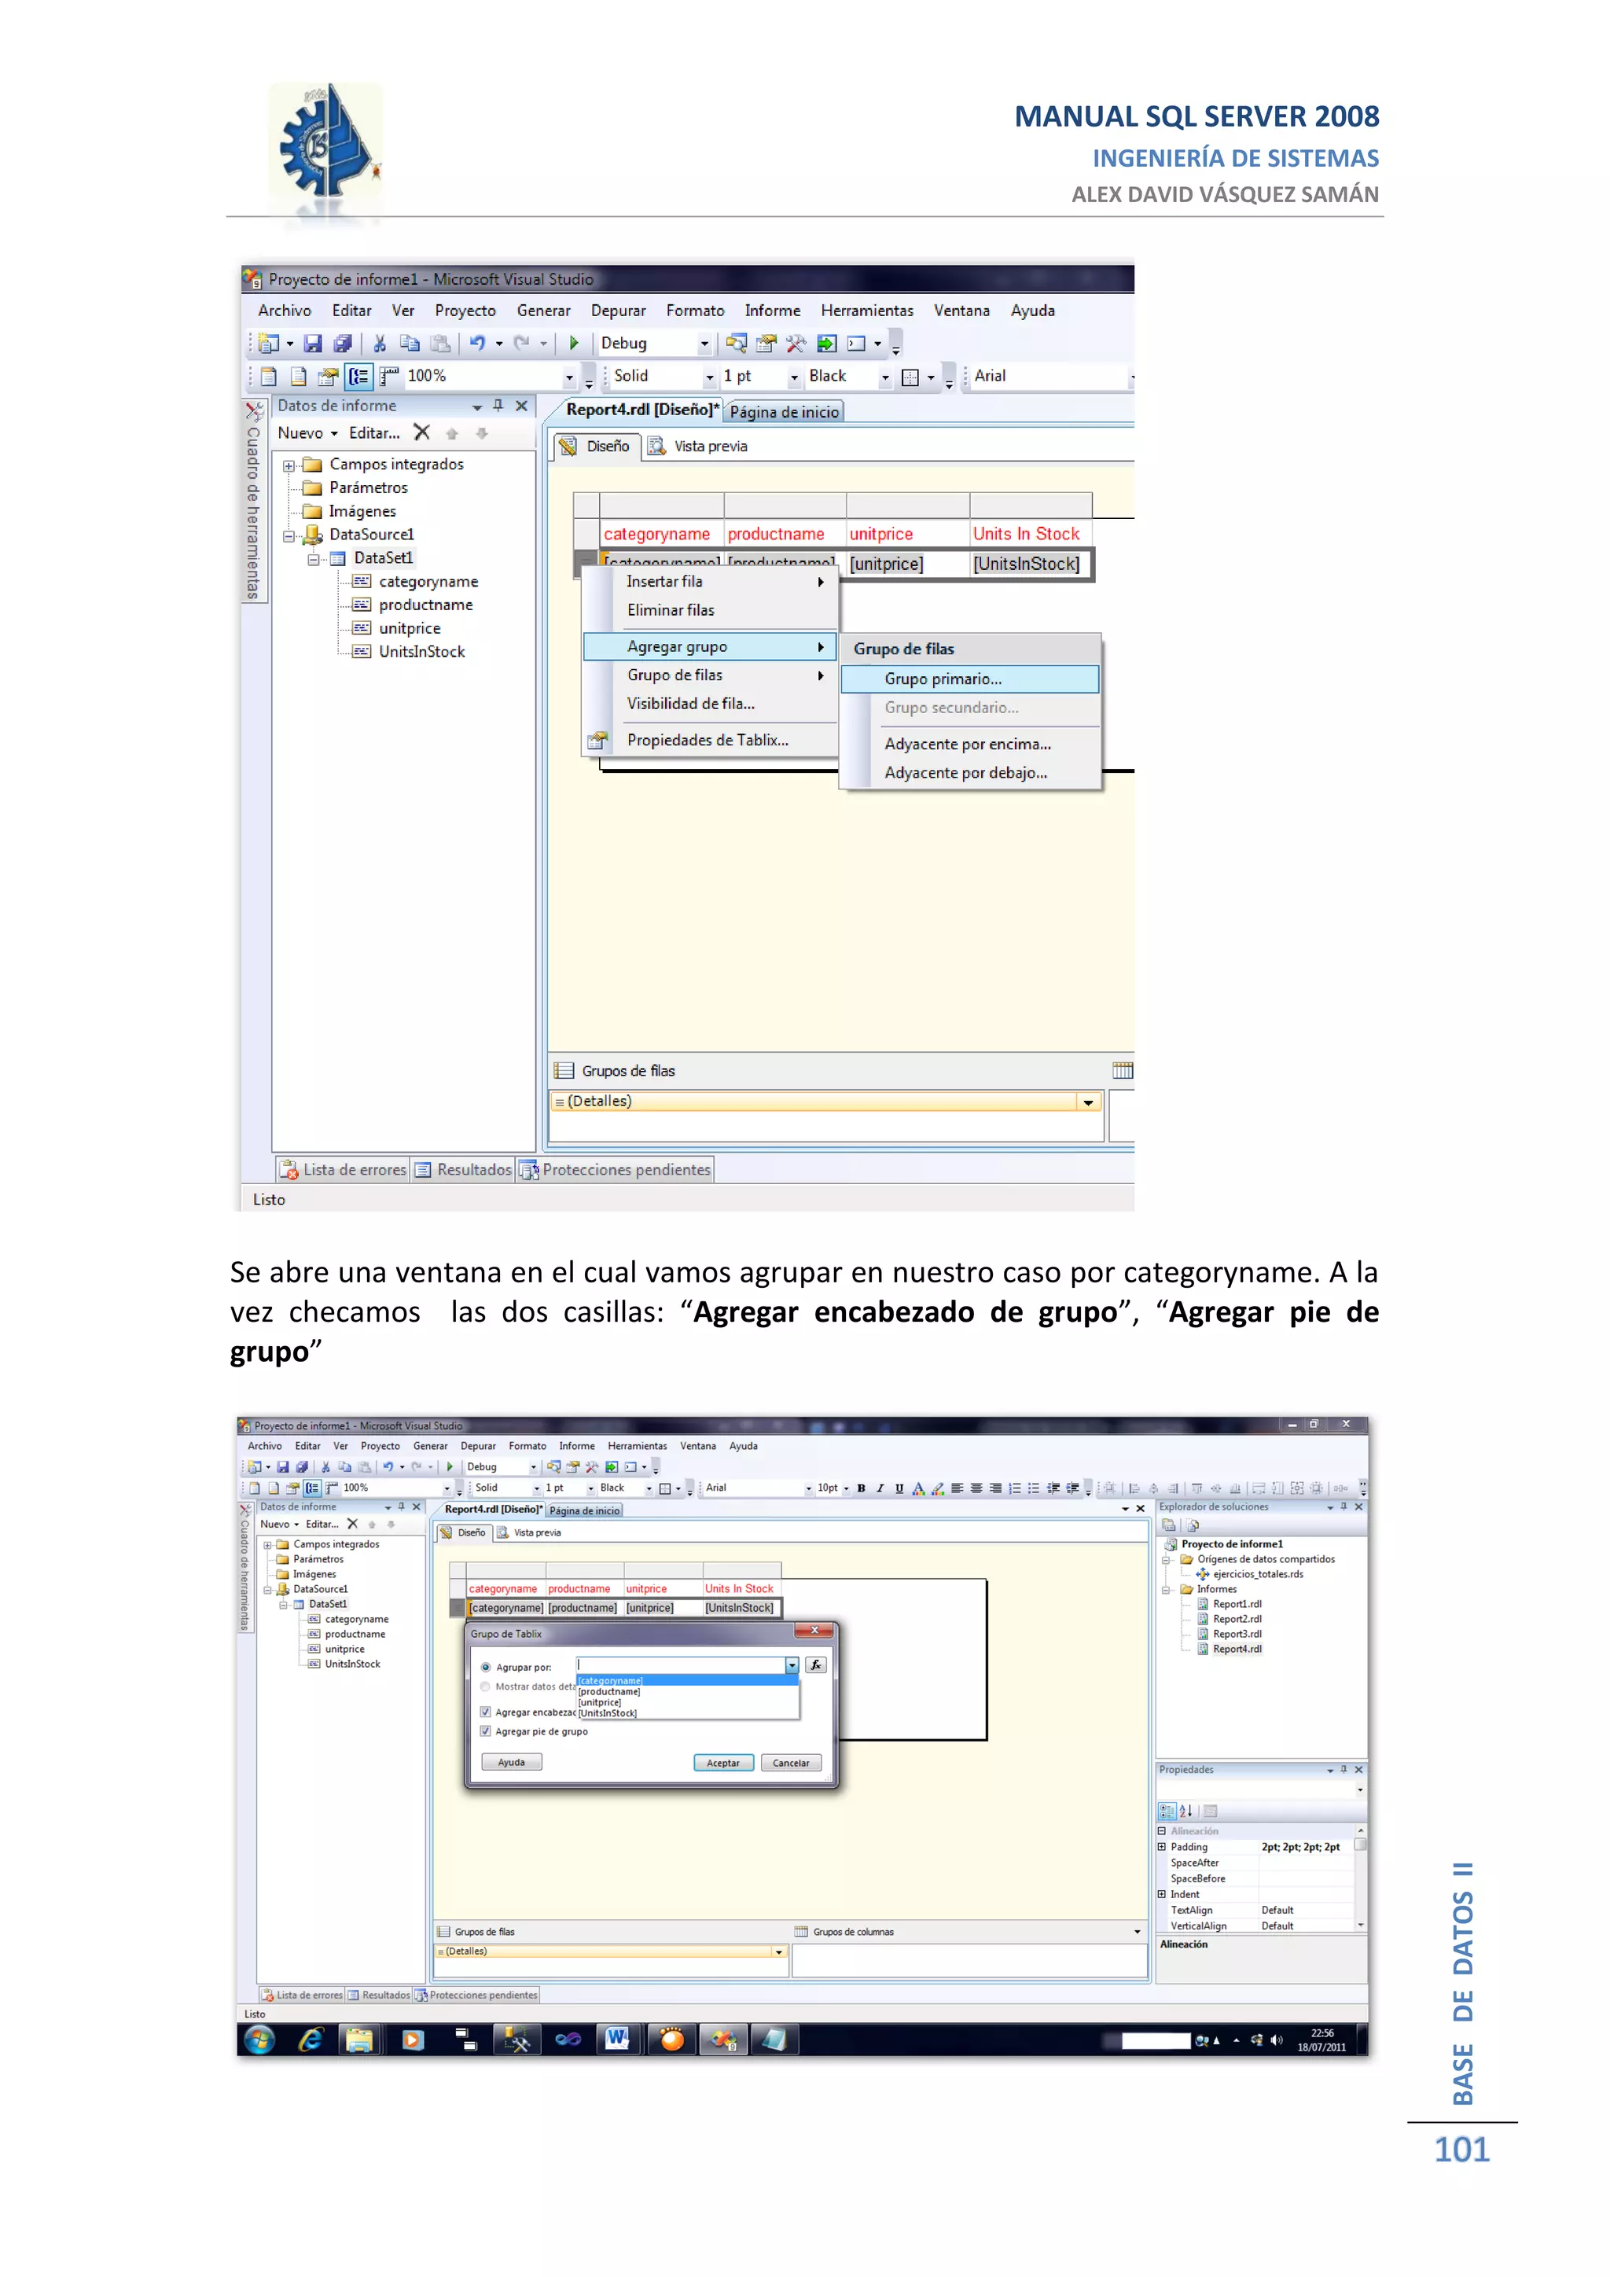The height and width of the screenshot is (2277, 1610).
Task: Open Página de inicio tab in upper screenshot
Action: 785,411
